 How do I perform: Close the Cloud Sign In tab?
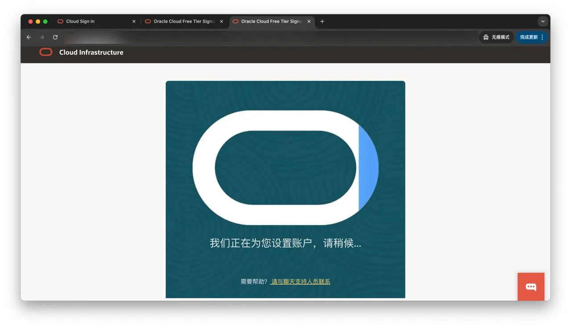(x=134, y=21)
